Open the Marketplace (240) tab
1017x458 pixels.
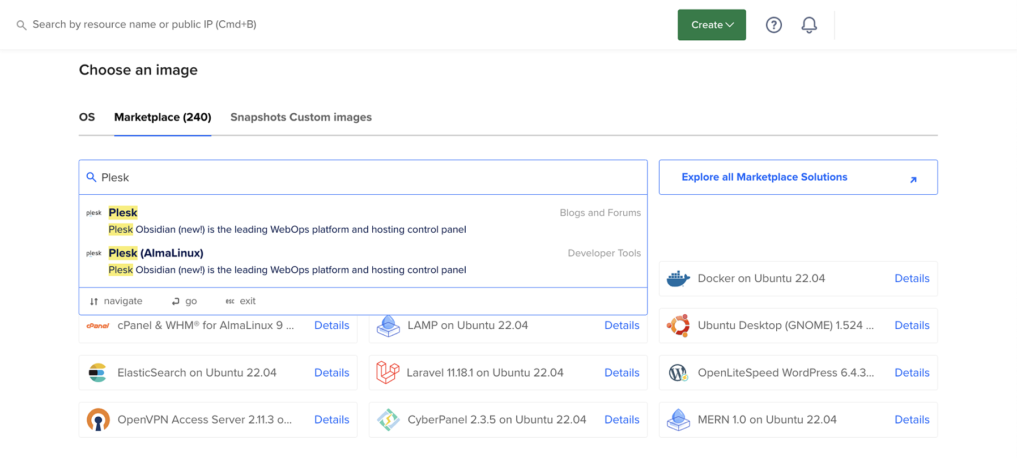pyautogui.click(x=163, y=117)
